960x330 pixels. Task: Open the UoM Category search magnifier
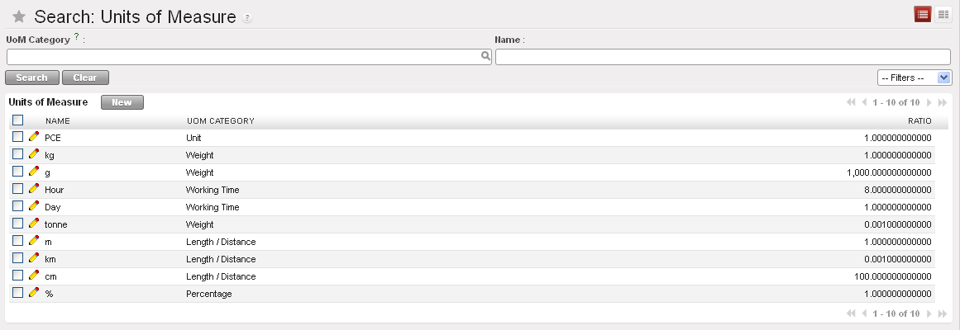(x=486, y=57)
